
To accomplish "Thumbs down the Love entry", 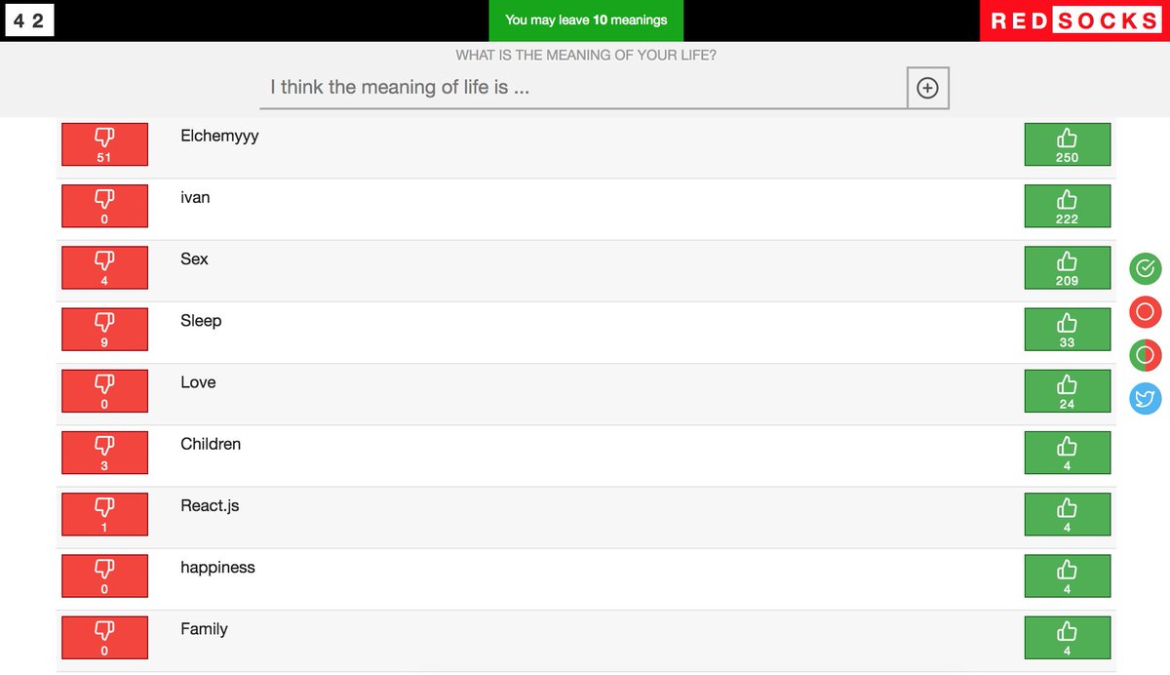I will click(x=104, y=391).
